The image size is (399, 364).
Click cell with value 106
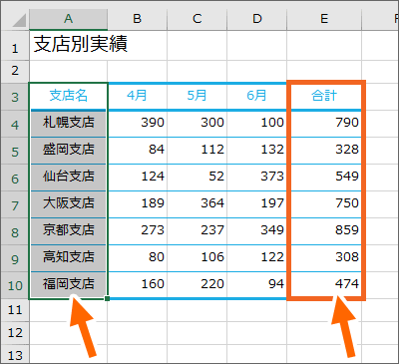(198, 258)
